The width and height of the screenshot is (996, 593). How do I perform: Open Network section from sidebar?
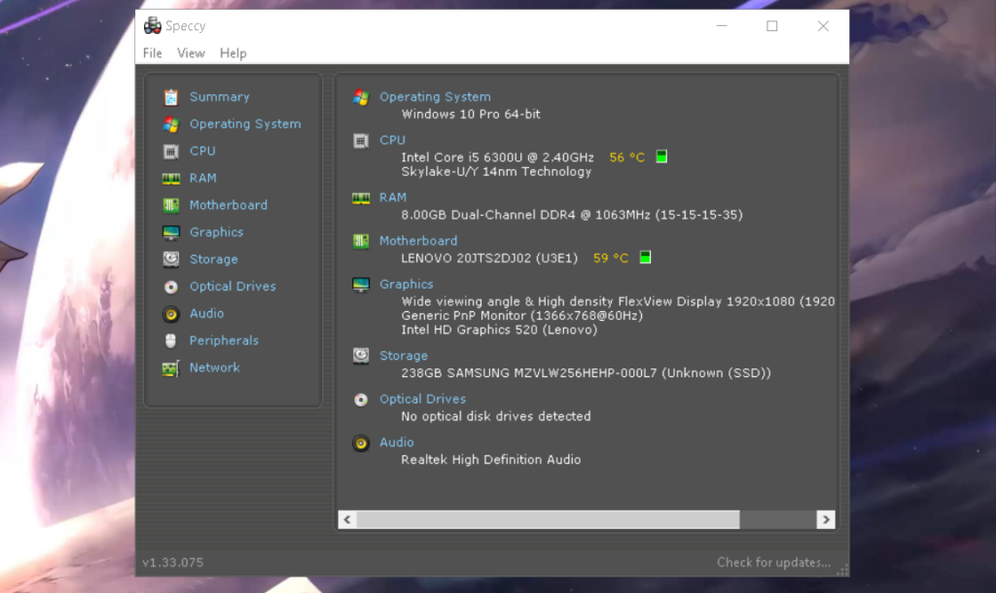pyautogui.click(x=214, y=367)
